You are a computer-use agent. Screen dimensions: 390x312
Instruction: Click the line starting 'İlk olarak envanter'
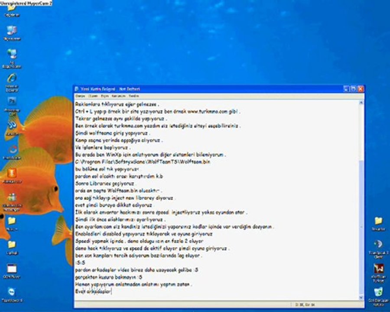coord(161,212)
